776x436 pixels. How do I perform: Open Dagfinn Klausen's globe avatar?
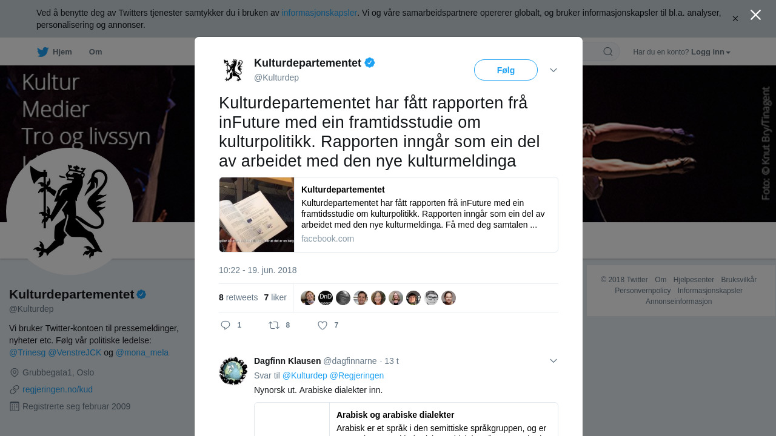(x=233, y=371)
